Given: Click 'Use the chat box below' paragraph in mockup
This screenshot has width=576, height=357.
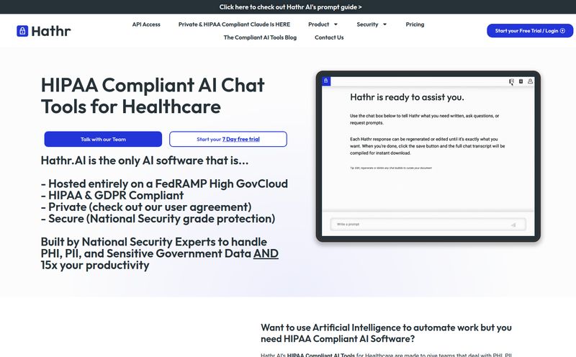Looking at the screenshot, I should pos(424,119).
